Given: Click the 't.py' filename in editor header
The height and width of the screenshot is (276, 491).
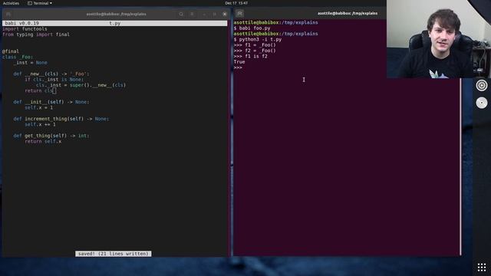Looking at the screenshot, I should point(115,23).
